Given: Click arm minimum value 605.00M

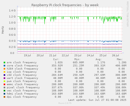Looking at the screenshot, I should [x=78, y=63].
